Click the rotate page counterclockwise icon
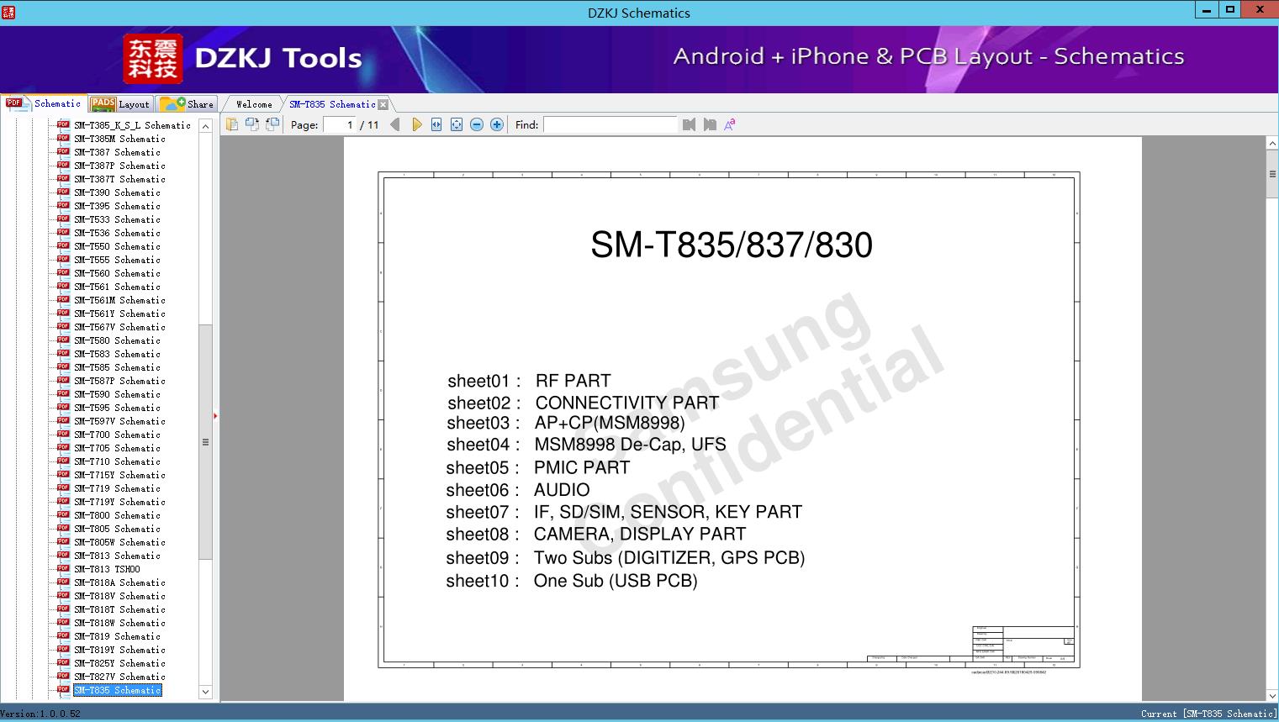This screenshot has height=722, width=1279. coord(252,124)
